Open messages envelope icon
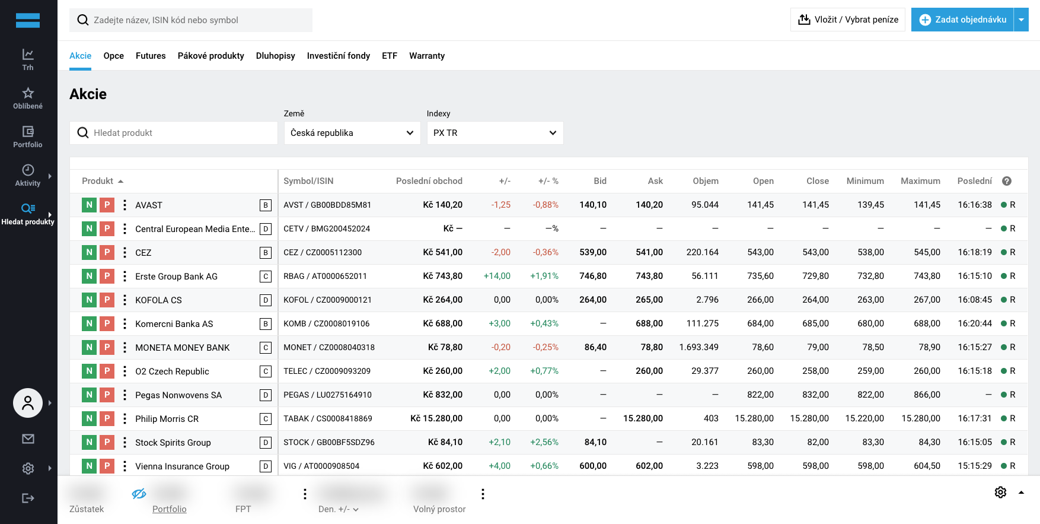The height and width of the screenshot is (524, 1040). pos(28,439)
